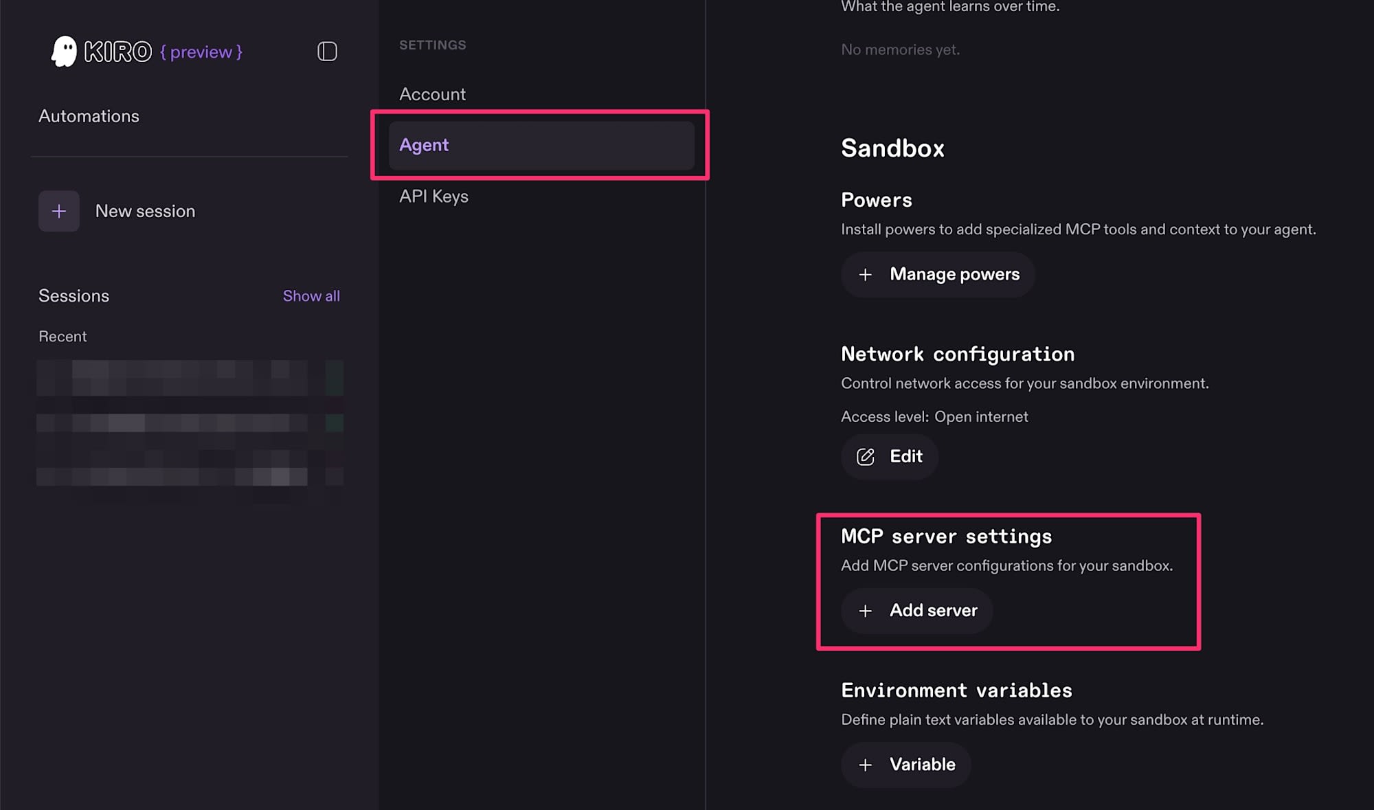Click 'Define plain text variables' description
1374x810 pixels.
click(x=1052, y=719)
